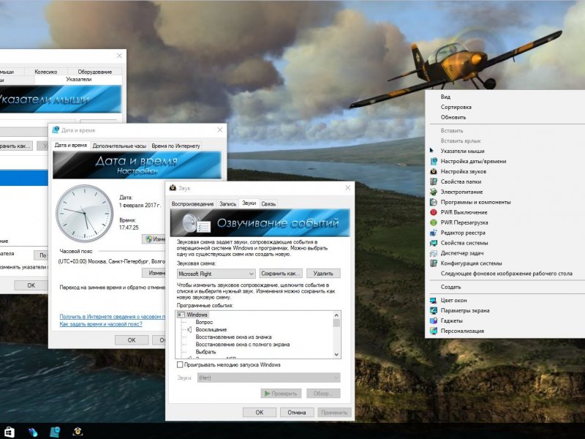The height and width of the screenshot is (439, 585).
Task: Switch to the Запись tab
Action: (x=227, y=204)
